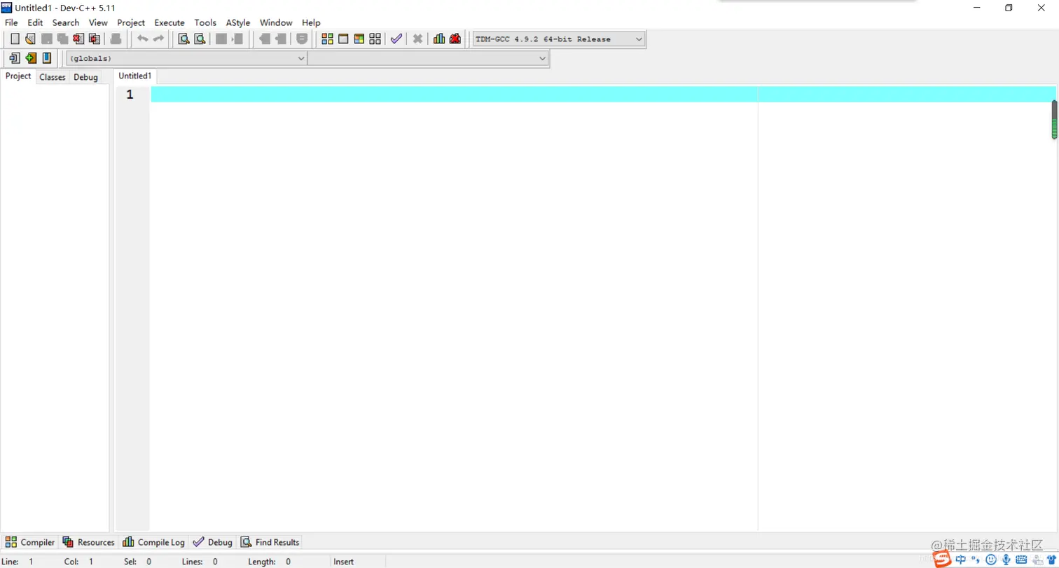Click the Rebuild All grid icon
The width and height of the screenshot is (1059, 568).
(375, 39)
